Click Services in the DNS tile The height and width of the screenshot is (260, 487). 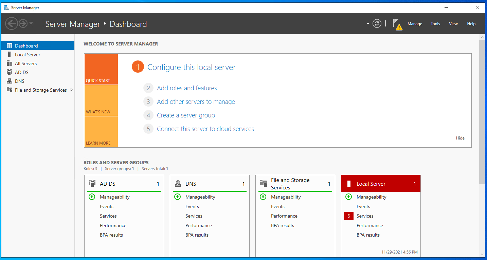coord(194,216)
